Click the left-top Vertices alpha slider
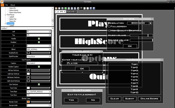Screen dimensions: 175x108 pyautogui.click(x=41, y=70)
